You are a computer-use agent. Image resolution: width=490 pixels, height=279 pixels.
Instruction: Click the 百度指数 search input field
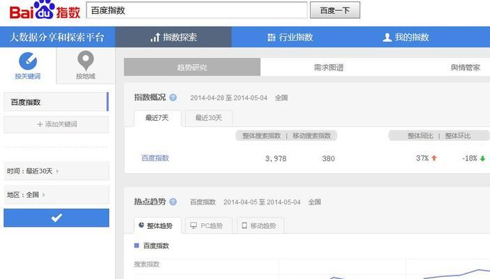(x=197, y=10)
